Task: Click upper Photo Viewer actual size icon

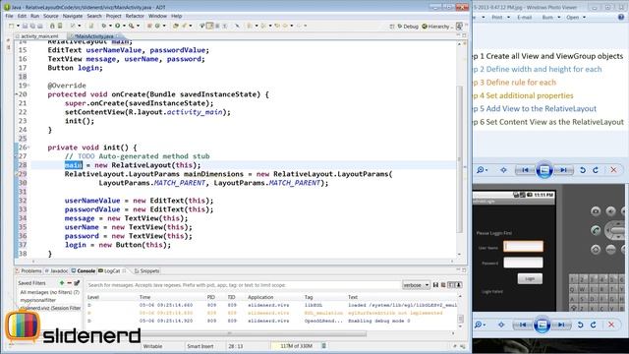Action: click(x=503, y=170)
